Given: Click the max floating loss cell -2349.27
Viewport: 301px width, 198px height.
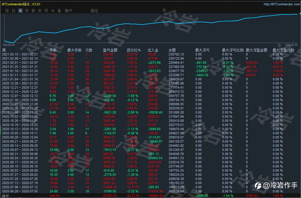Looking at the screenshot, I should click(x=202, y=71).
